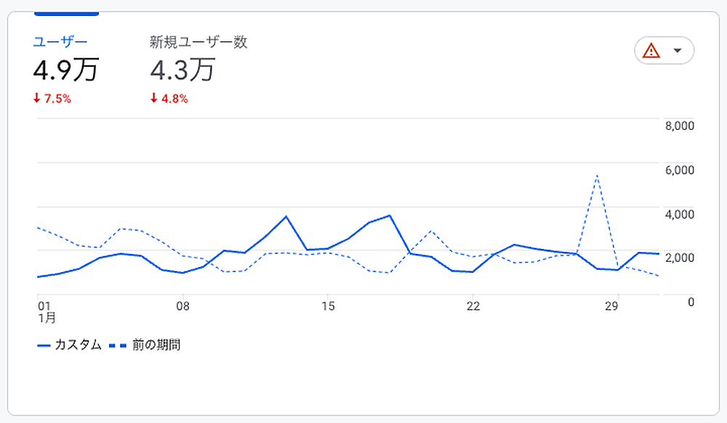
Task: Open the dropdown arrow beside the warning icon
Action: (x=678, y=51)
